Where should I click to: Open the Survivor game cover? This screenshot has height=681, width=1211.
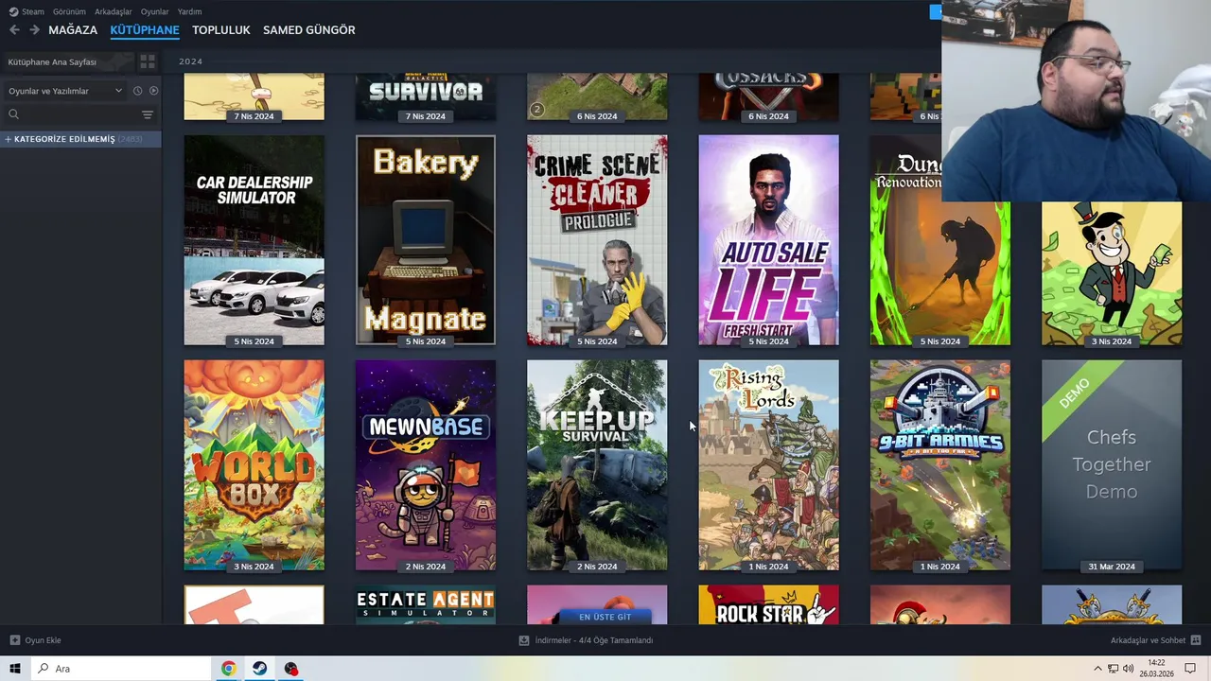(x=426, y=97)
